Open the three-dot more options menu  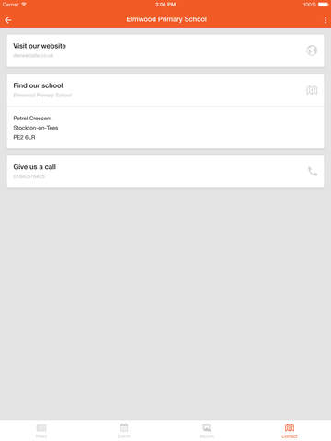coord(325,20)
